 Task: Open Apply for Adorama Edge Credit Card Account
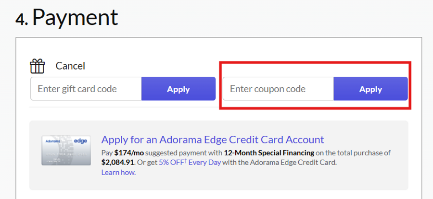[x=213, y=140]
